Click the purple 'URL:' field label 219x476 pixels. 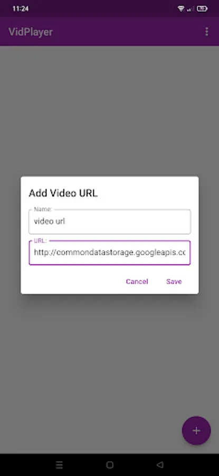pos(40,241)
